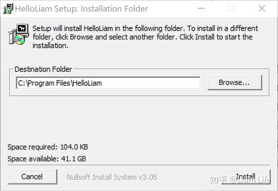Click the empty title bar area

[171, 8]
